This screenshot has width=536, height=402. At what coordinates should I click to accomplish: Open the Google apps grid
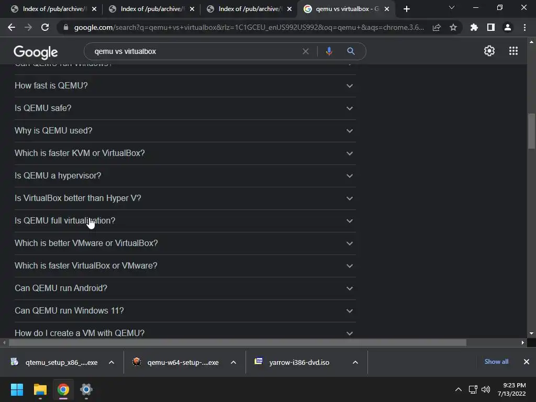(513, 51)
